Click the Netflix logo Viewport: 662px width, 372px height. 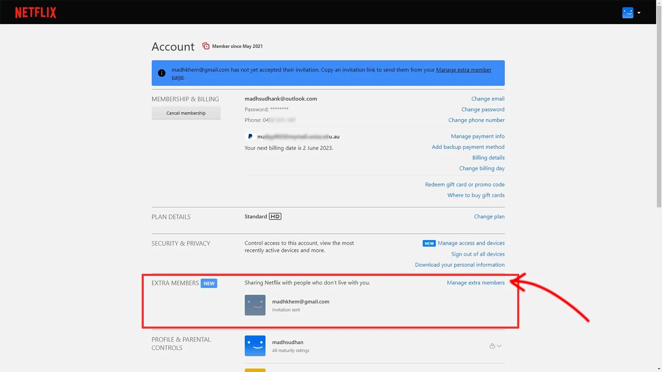click(x=36, y=12)
